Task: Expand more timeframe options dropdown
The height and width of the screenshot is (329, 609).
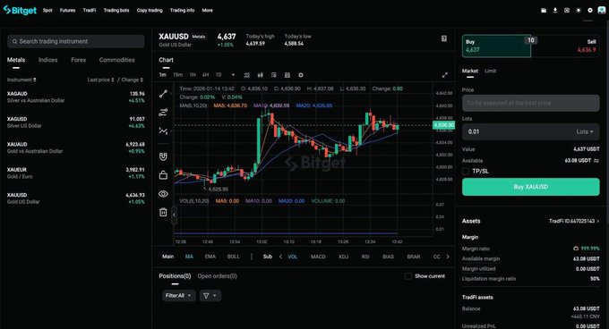Action: click(233, 75)
